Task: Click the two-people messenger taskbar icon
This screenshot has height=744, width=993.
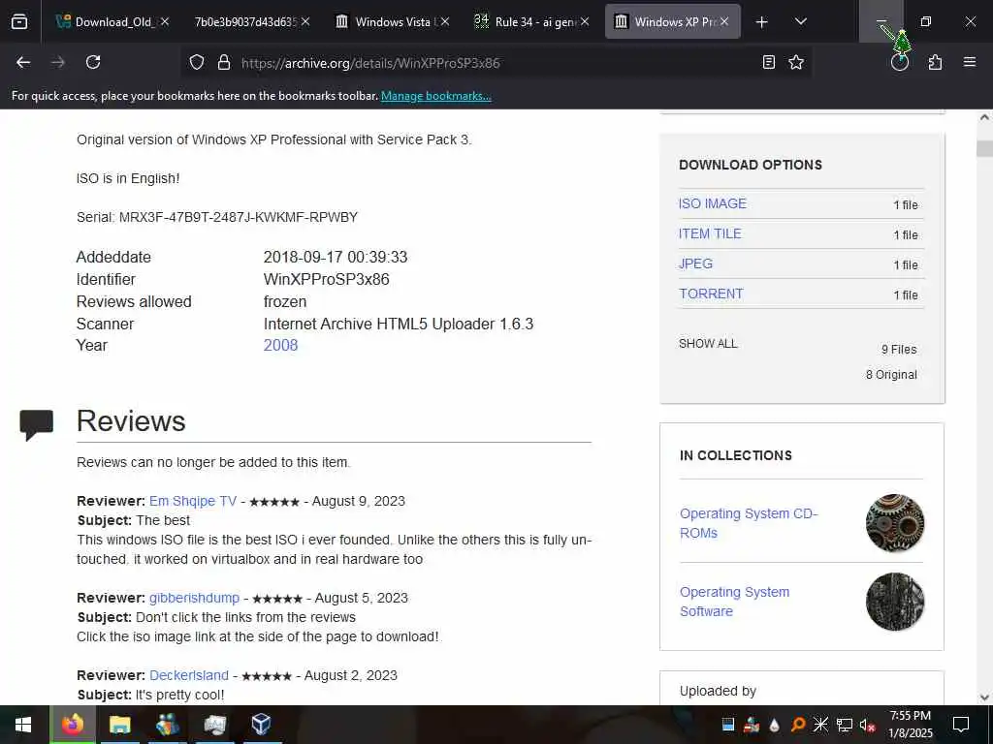Action: pyautogui.click(x=167, y=725)
